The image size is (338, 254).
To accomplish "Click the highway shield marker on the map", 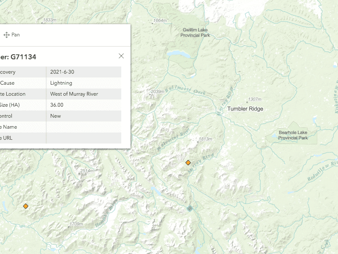I will coord(190,208).
